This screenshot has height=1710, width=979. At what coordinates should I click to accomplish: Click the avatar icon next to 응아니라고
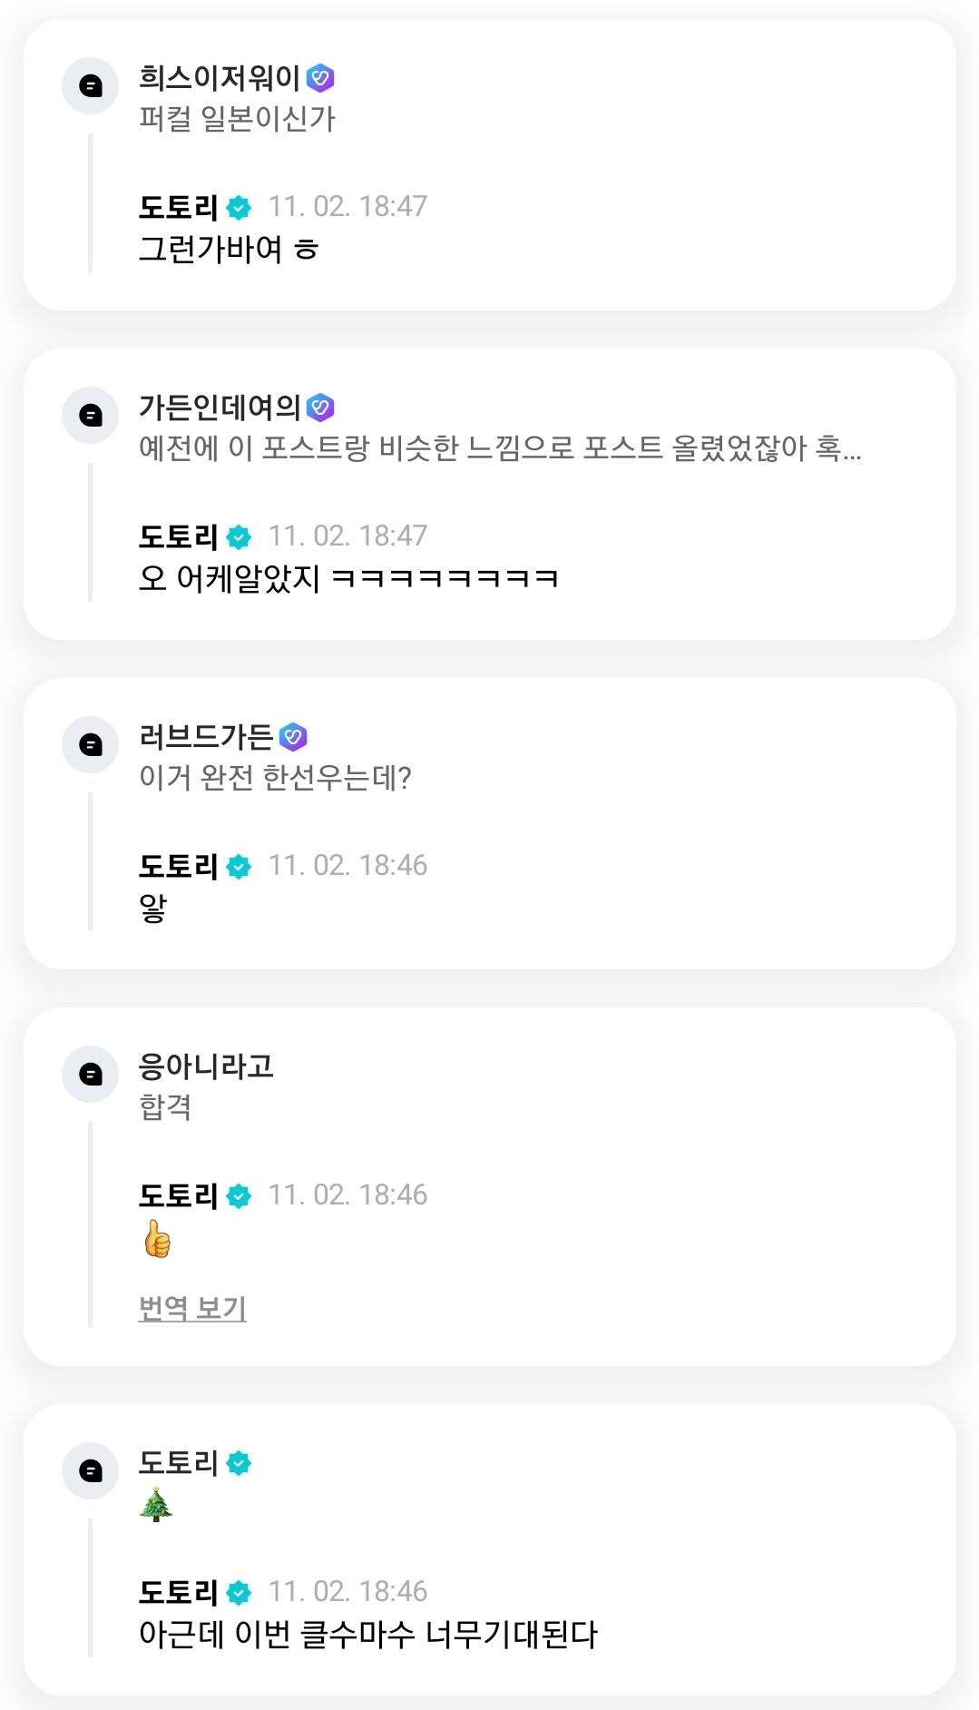(90, 1075)
